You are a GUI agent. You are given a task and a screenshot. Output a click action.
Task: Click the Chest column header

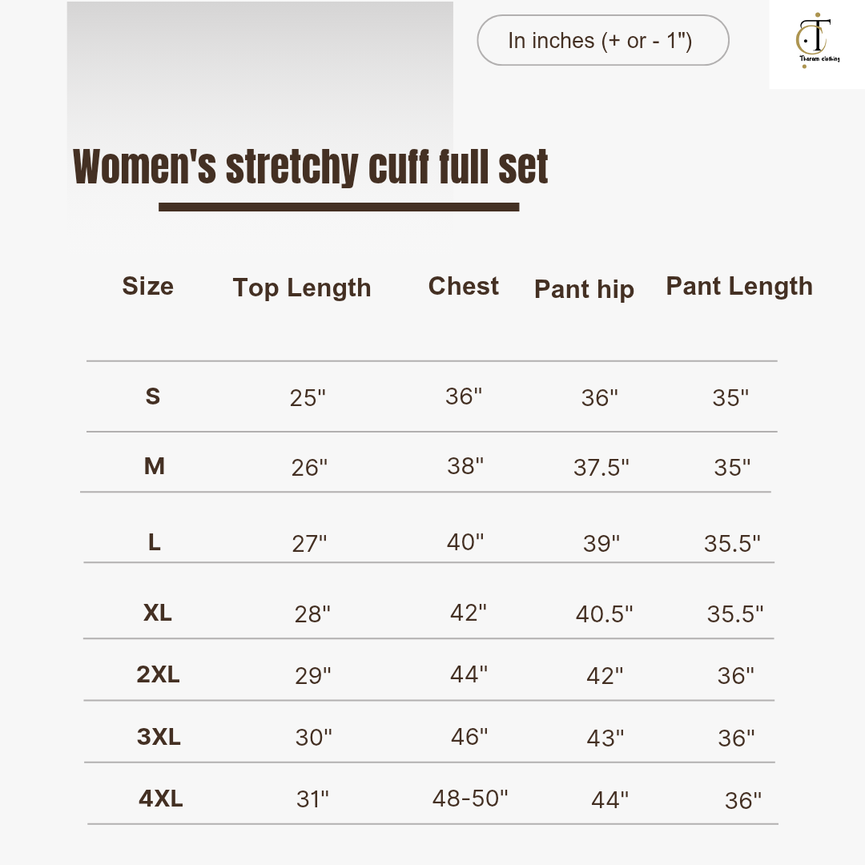pos(463,286)
